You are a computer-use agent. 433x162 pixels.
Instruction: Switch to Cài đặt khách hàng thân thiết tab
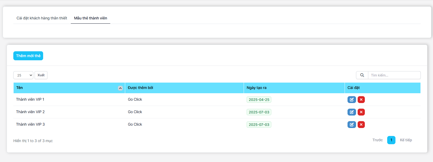click(42, 18)
